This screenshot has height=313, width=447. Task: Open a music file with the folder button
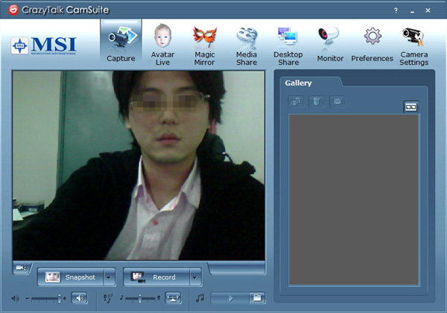pos(258,298)
